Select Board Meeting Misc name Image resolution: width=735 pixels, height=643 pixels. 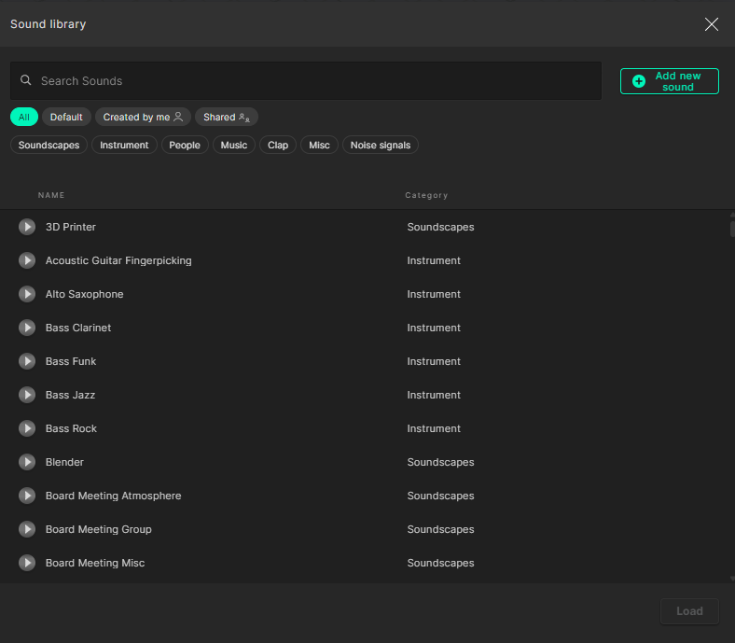coord(95,563)
